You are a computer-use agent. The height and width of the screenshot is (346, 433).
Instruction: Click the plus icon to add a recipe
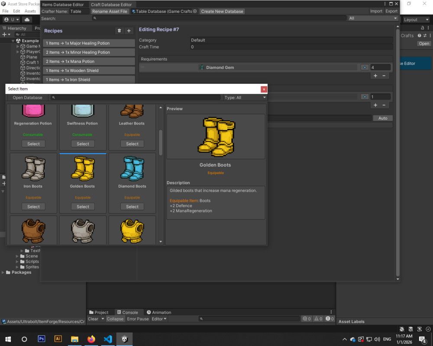coord(128,31)
